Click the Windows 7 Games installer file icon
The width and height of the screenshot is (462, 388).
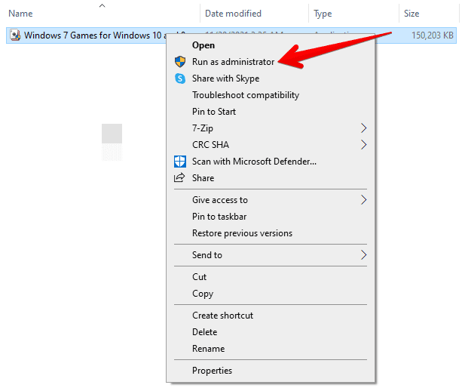tap(15, 35)
